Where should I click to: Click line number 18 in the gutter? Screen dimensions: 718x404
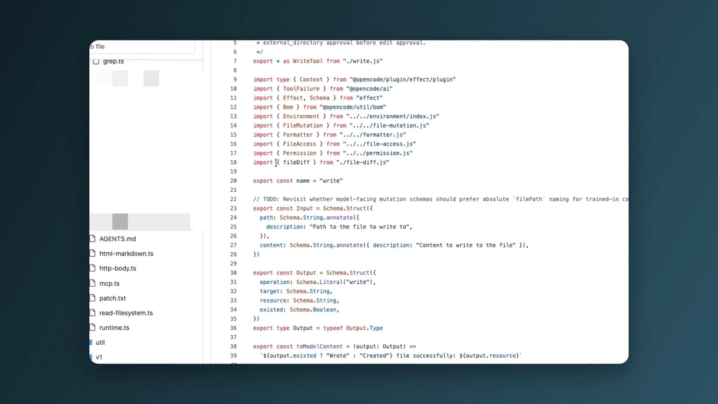[x=233, y=162]
